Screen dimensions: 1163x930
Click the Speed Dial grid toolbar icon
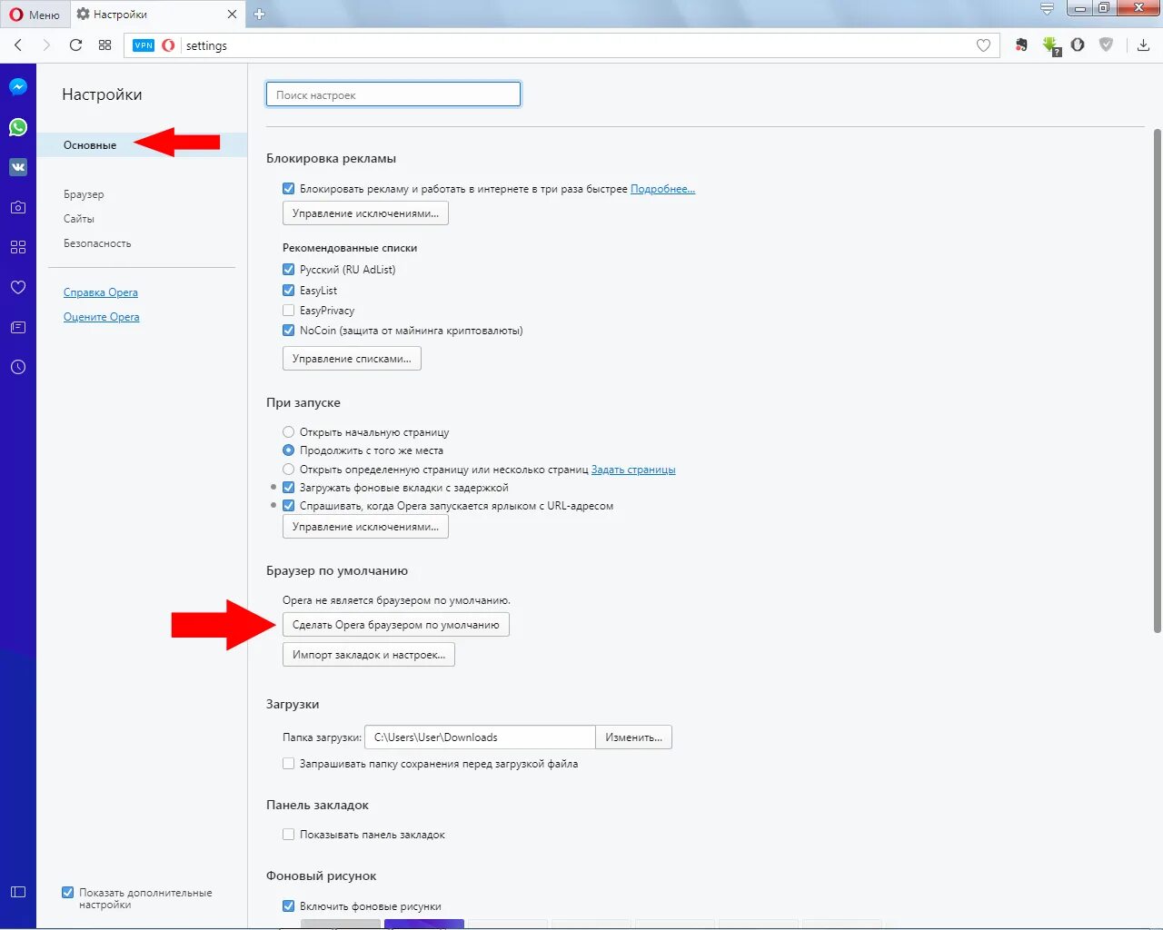tap(105, 45)
